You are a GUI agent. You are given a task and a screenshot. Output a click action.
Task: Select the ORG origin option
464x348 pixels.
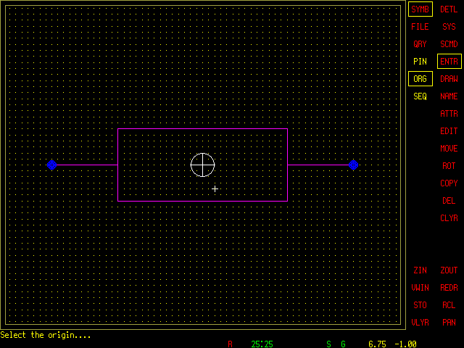pyautogui.click(x=420, y=79)
